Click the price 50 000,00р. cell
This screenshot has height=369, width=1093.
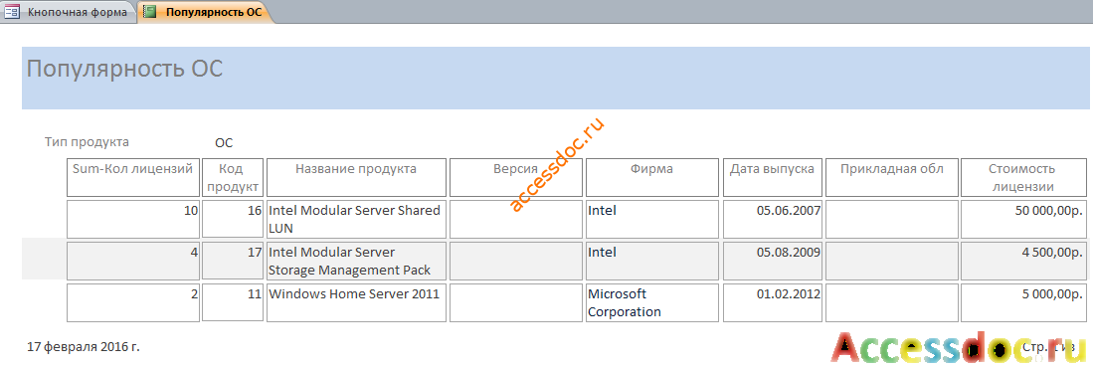[1022, 219]
